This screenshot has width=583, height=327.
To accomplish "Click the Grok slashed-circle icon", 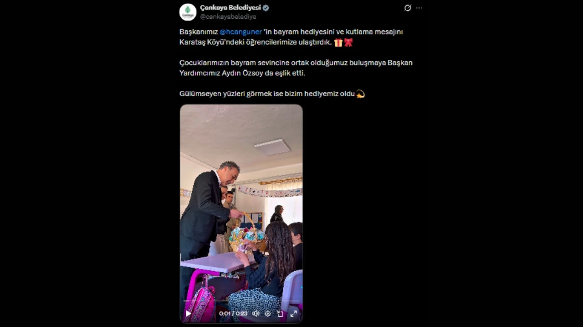I will [408, 8].
